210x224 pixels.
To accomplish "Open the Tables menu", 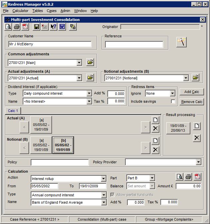I will point(37,11).
